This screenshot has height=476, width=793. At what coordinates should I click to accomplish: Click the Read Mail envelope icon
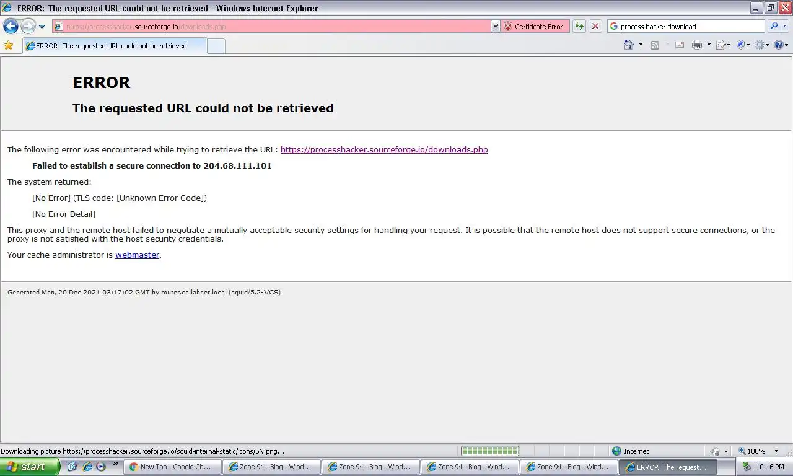click(680, 45)
